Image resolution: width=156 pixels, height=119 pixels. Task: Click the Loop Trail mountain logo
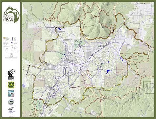pyautogui.click(x=12, y=15)
